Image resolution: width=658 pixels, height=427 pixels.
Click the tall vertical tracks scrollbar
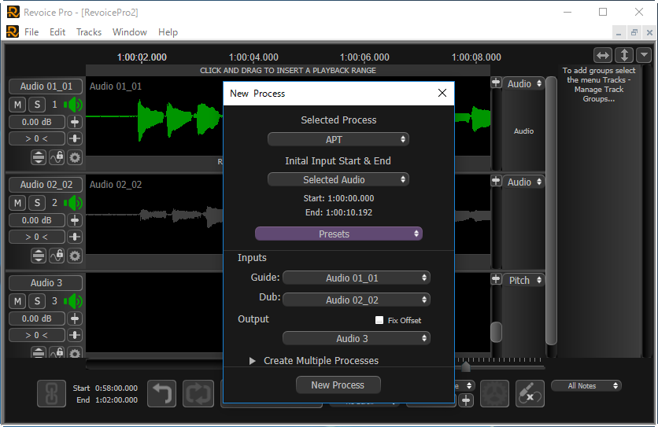[x=552, y=211]
